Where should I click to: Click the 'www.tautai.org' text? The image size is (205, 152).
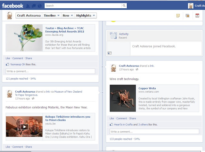pos(54,35)
